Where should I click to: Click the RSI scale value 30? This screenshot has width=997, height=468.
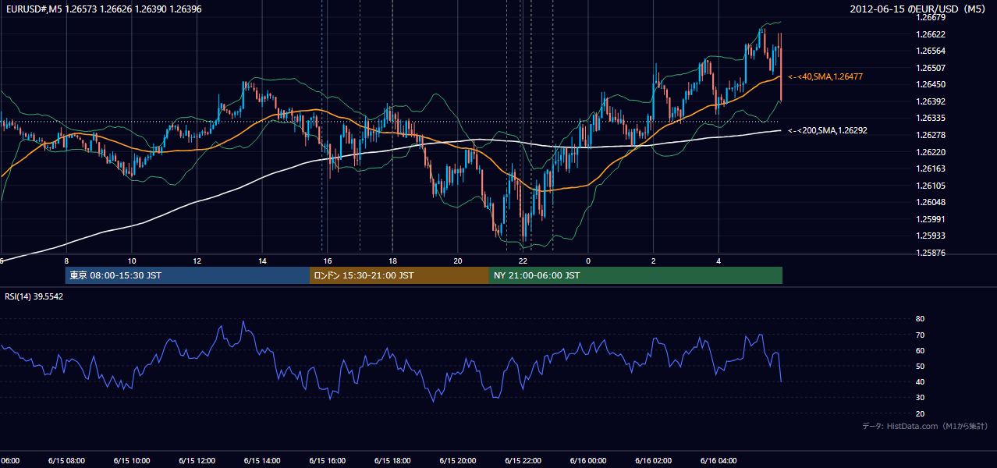(x=920, y=397)
